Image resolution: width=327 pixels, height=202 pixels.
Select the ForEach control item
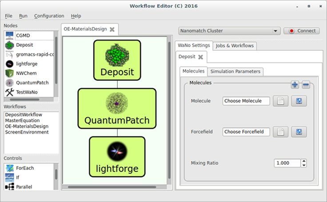pyautogui.click(x=25, y=168)
